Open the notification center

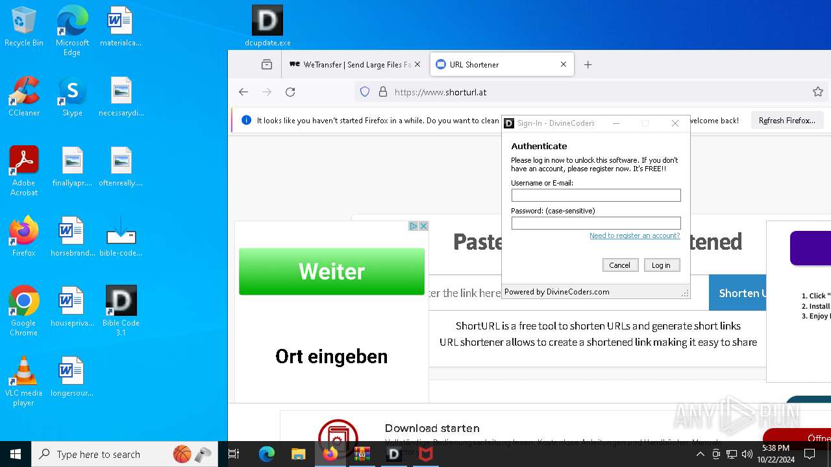pos(810,455)
